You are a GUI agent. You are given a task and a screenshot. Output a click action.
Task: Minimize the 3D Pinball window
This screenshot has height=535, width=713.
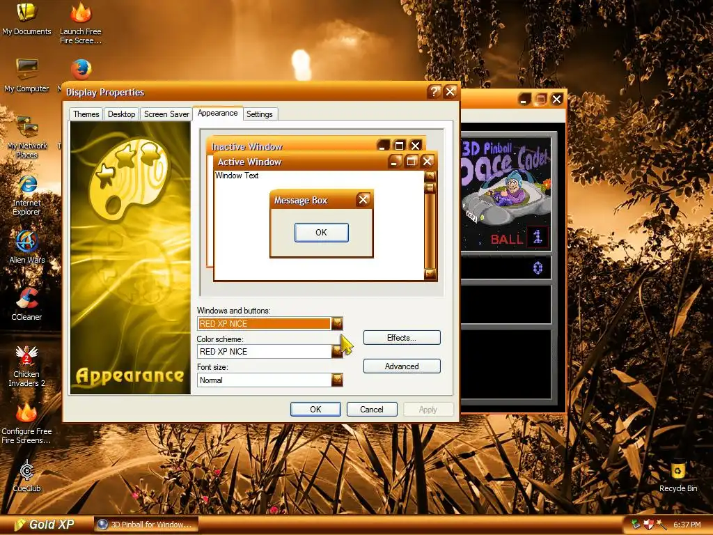[x=524, y=99]
